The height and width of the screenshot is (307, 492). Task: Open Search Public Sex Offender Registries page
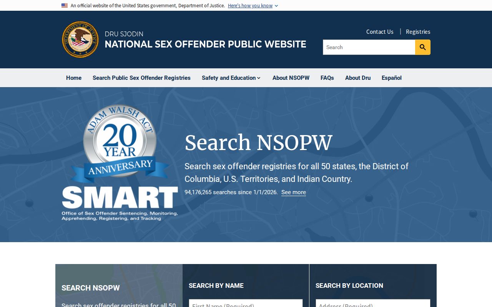[141, 78]
